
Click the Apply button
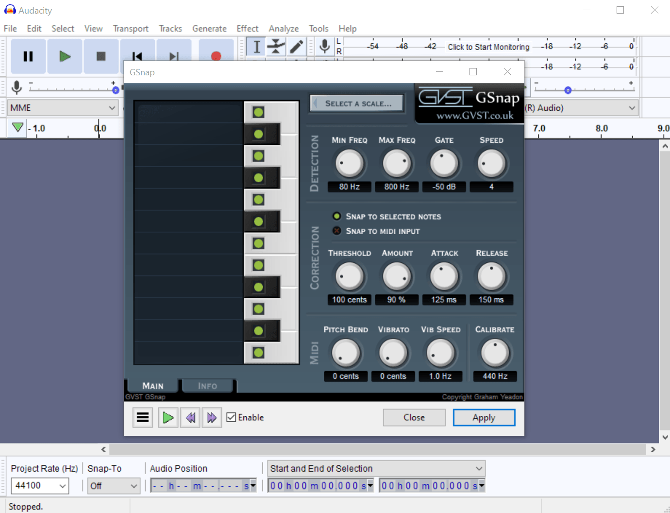[x=484, y=417]
